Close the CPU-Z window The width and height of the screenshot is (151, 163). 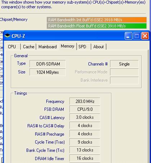(x=145, y=36)
